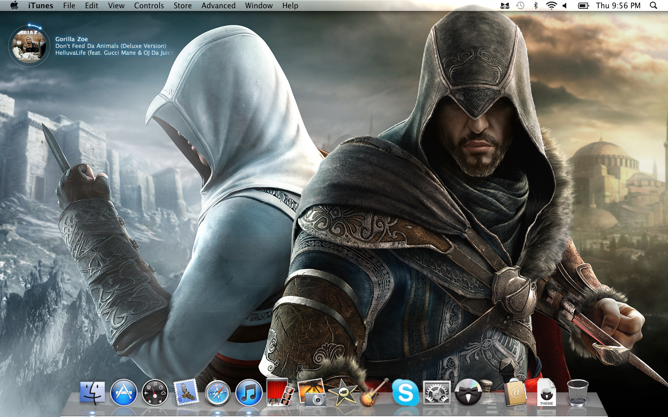This screenshot has height=417, width=668.
Task: Open the Advanced menu
Action: click(x=218, y=6)
